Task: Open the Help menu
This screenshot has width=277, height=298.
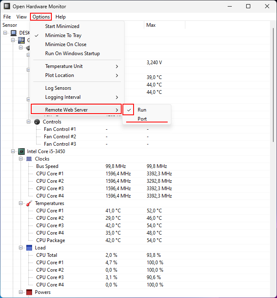Action: pyautogui.click(x=60, y=17)
